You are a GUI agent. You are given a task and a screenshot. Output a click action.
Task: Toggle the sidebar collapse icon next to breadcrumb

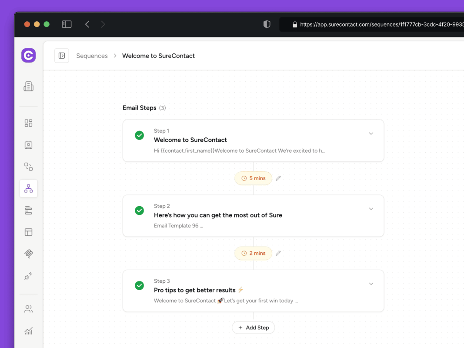[x=62, y=55]
